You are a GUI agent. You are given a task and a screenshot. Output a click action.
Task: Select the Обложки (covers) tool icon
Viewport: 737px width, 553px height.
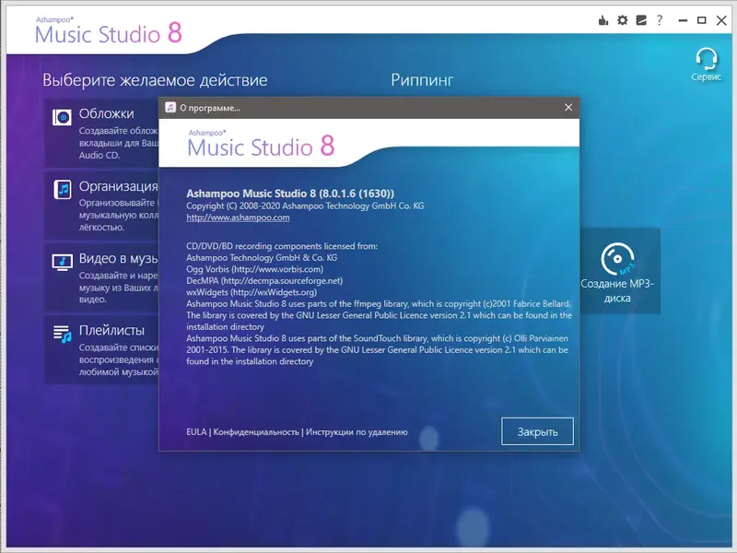[x=61, y=117]
